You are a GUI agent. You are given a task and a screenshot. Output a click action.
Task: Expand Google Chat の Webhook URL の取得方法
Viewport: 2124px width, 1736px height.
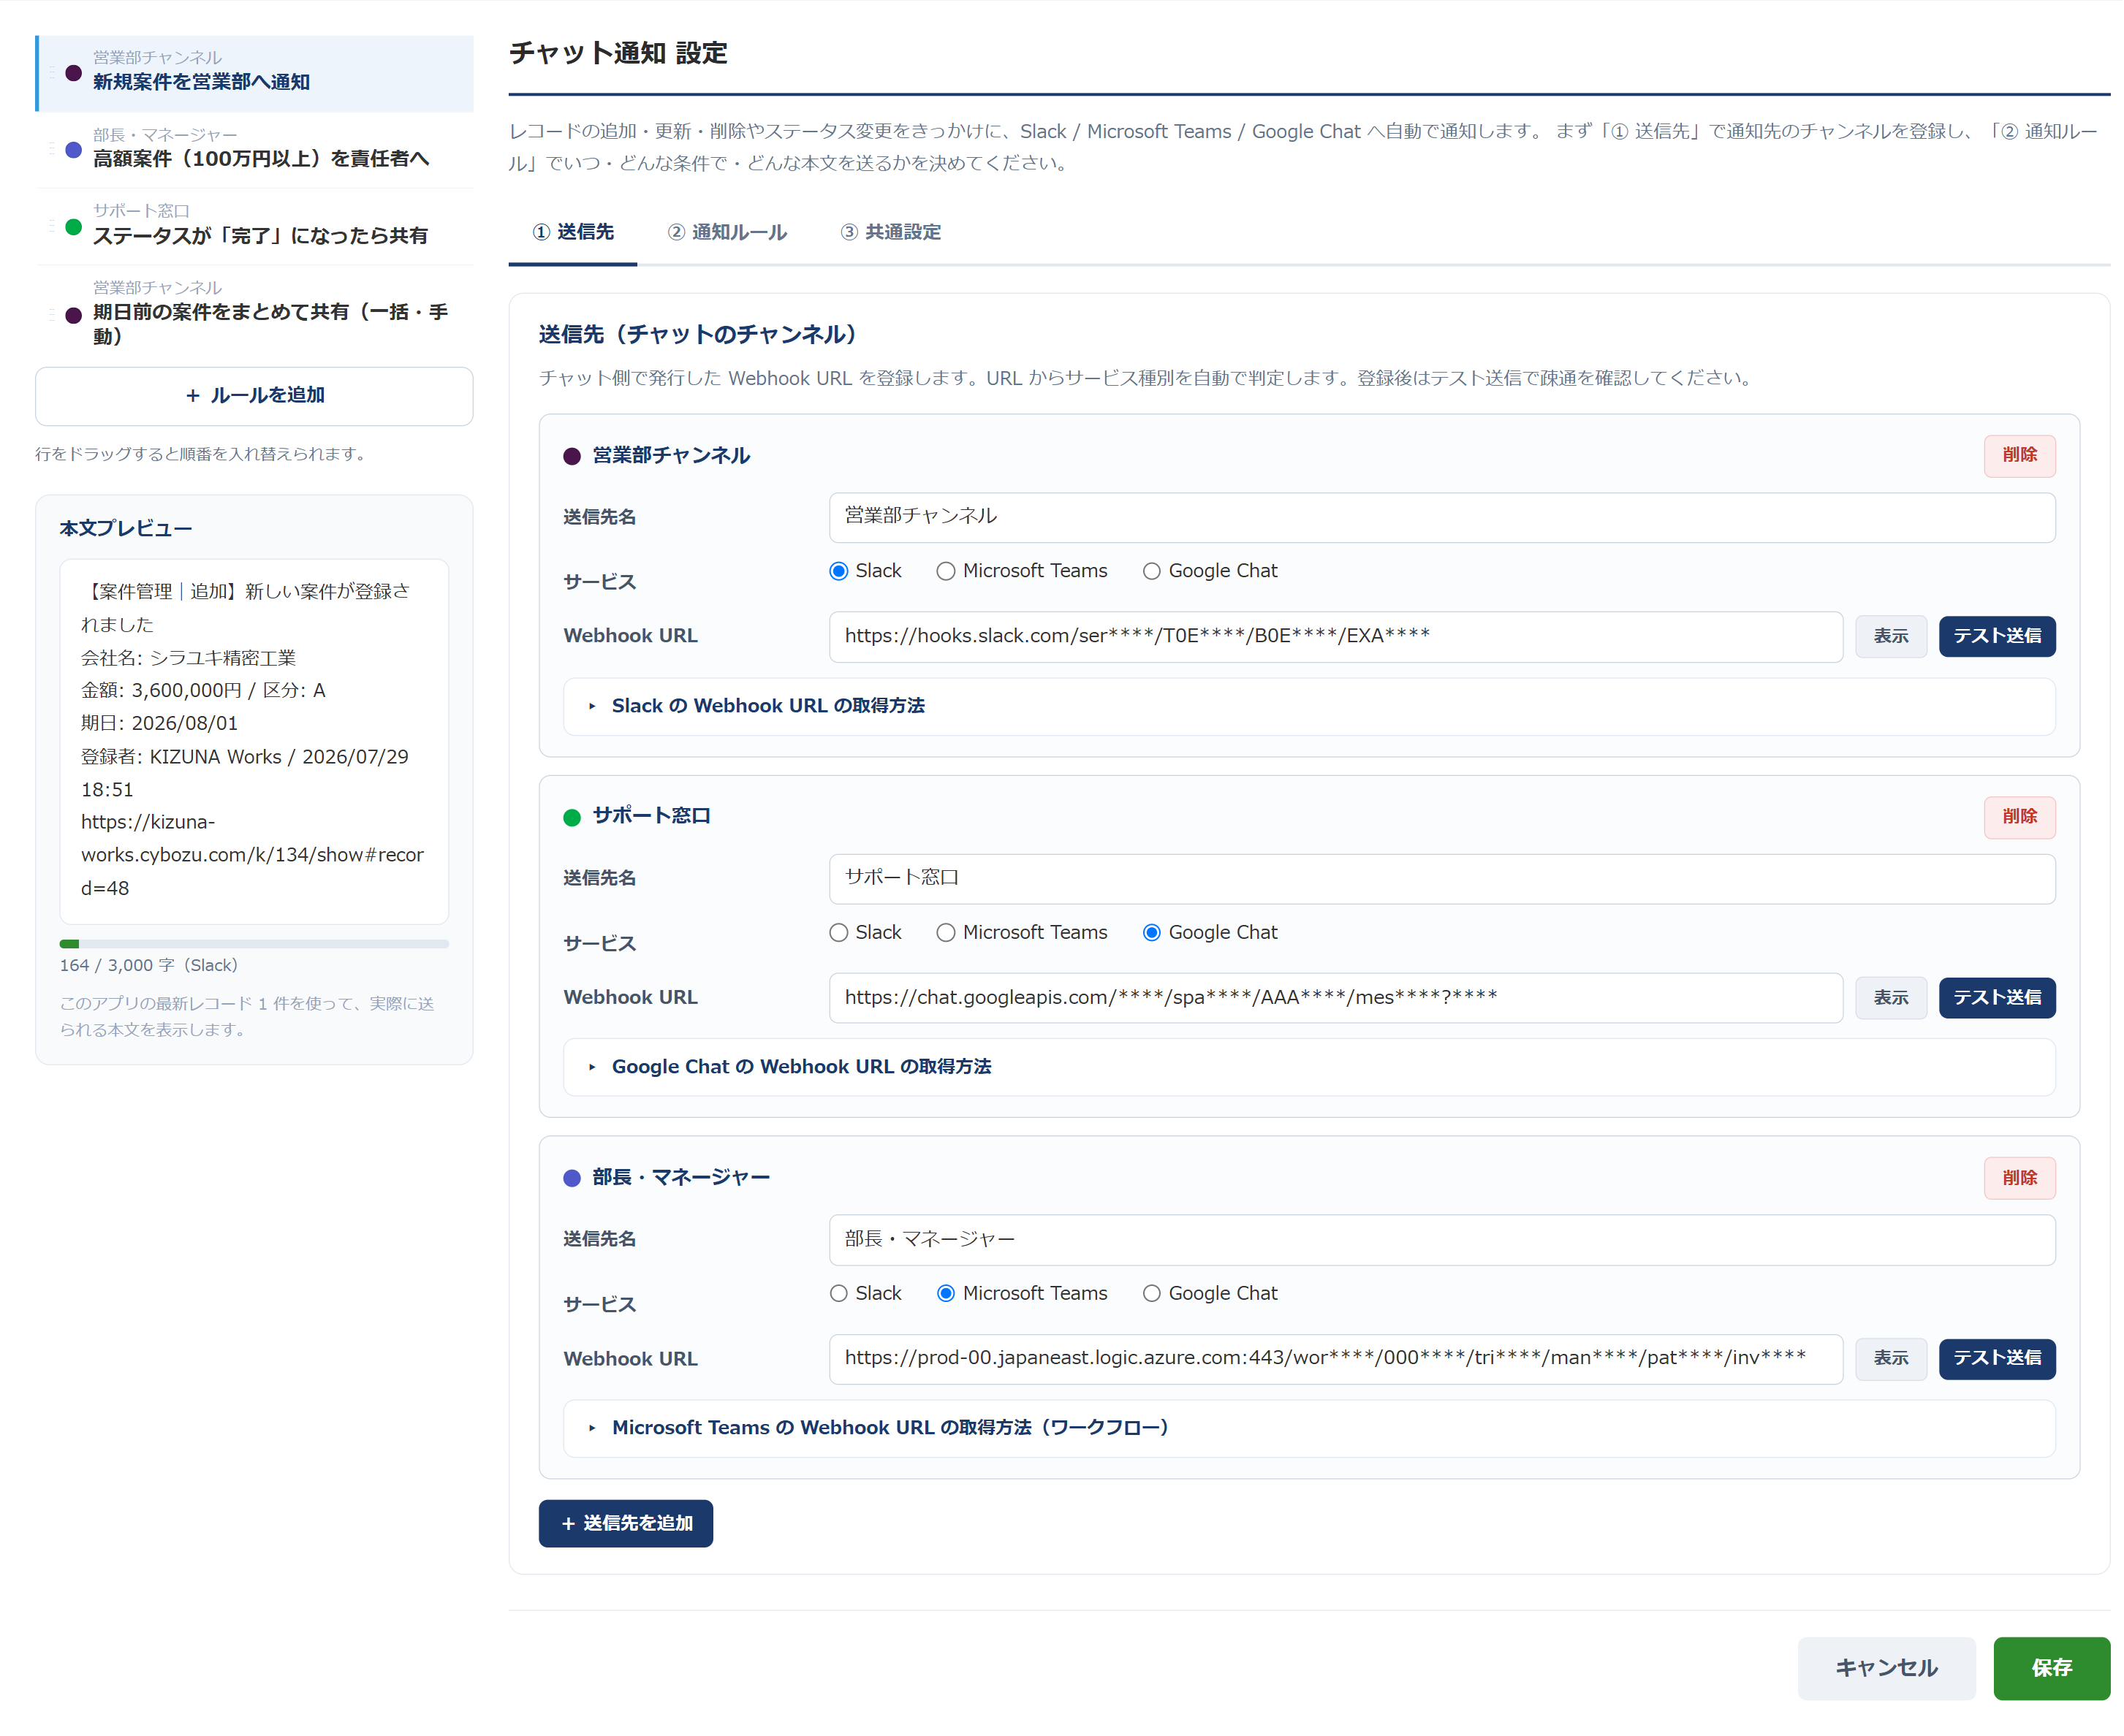click(x=1308, y=1067)
